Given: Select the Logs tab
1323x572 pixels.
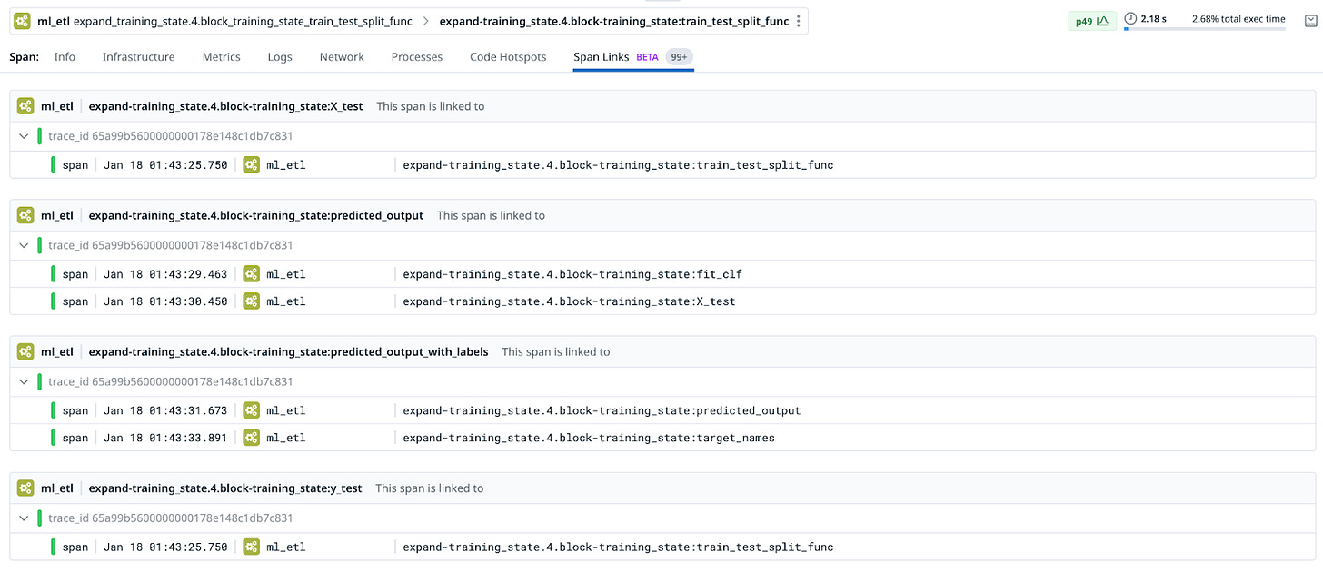Looking at the screenshot, I should click(280, 56).
